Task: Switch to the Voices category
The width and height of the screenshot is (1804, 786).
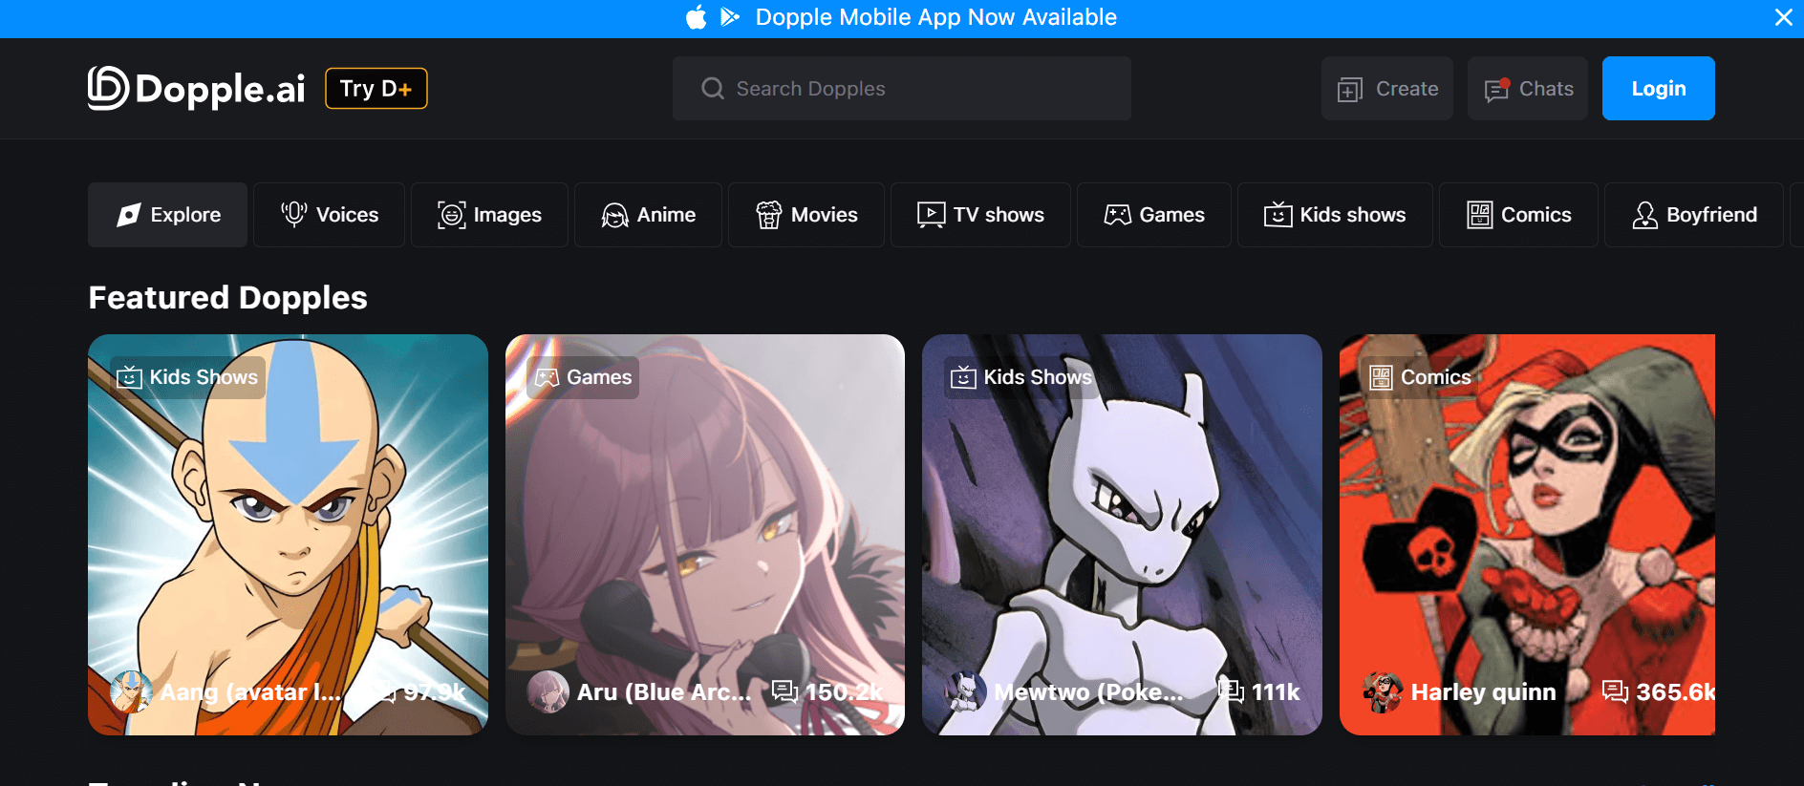Action: 329,215
